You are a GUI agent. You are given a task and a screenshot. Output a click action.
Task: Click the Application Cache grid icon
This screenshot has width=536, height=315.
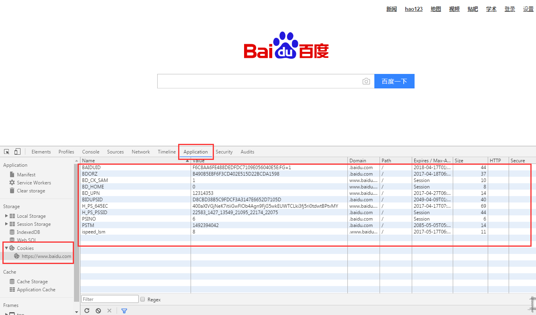pyautogui.click(x=12, y=289)
